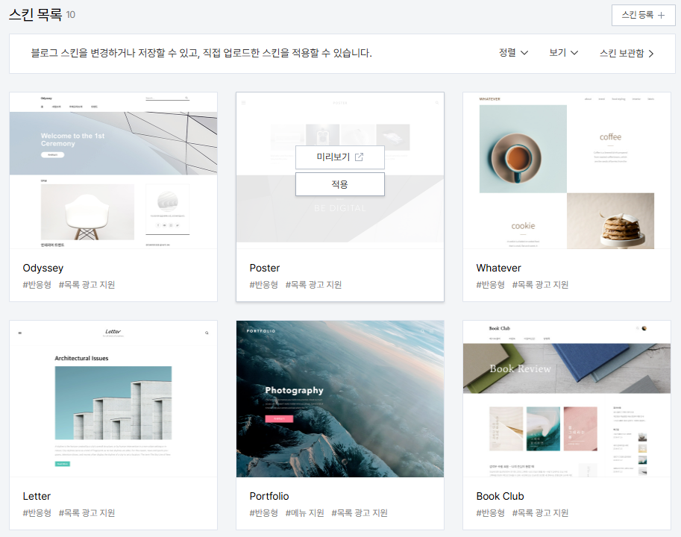
Task: Click the Portfolio skin title
Action: click(x=269, y=496)
